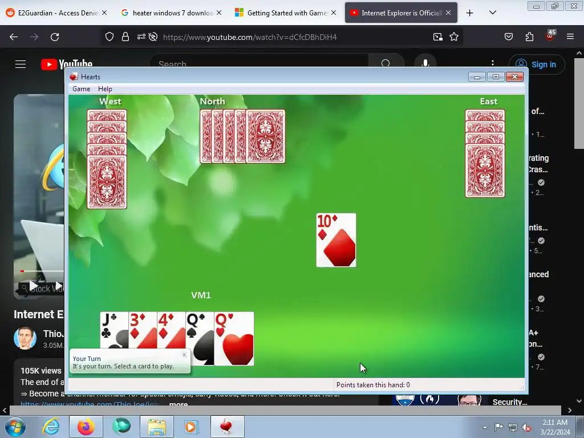Close the Internet Explorer YouTube tab
This screenshot has height=438, width=584.
[x=448, y=13]
